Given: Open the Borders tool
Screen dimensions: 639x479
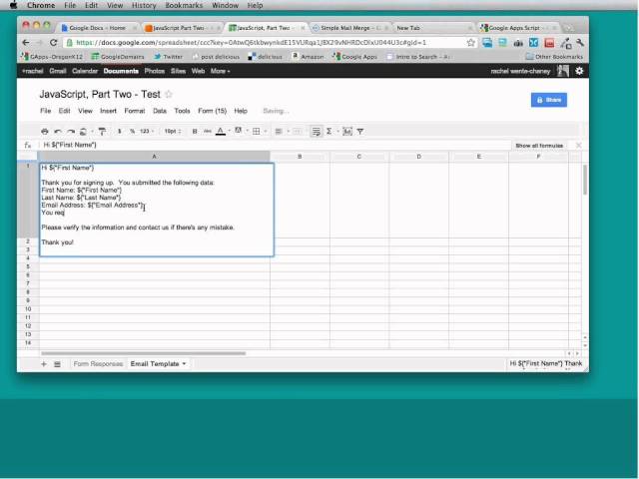Looking at the screenshot, I should pos(257,131).
